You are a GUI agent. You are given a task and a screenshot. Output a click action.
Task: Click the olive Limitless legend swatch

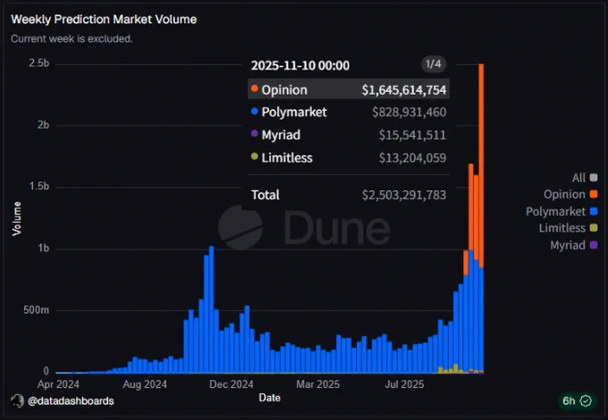594,228
